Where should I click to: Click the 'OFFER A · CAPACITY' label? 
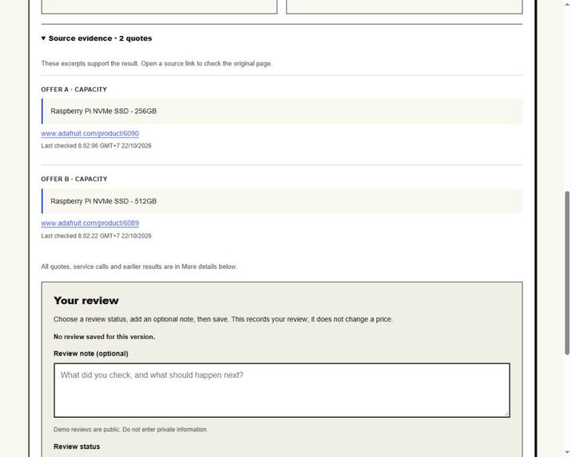[74, 89]
